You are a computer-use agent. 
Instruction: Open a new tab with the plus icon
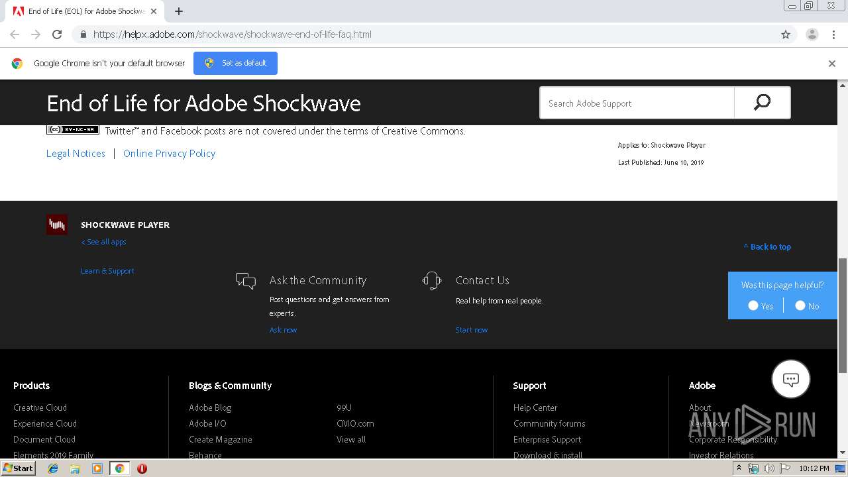[x=179, y=11]
